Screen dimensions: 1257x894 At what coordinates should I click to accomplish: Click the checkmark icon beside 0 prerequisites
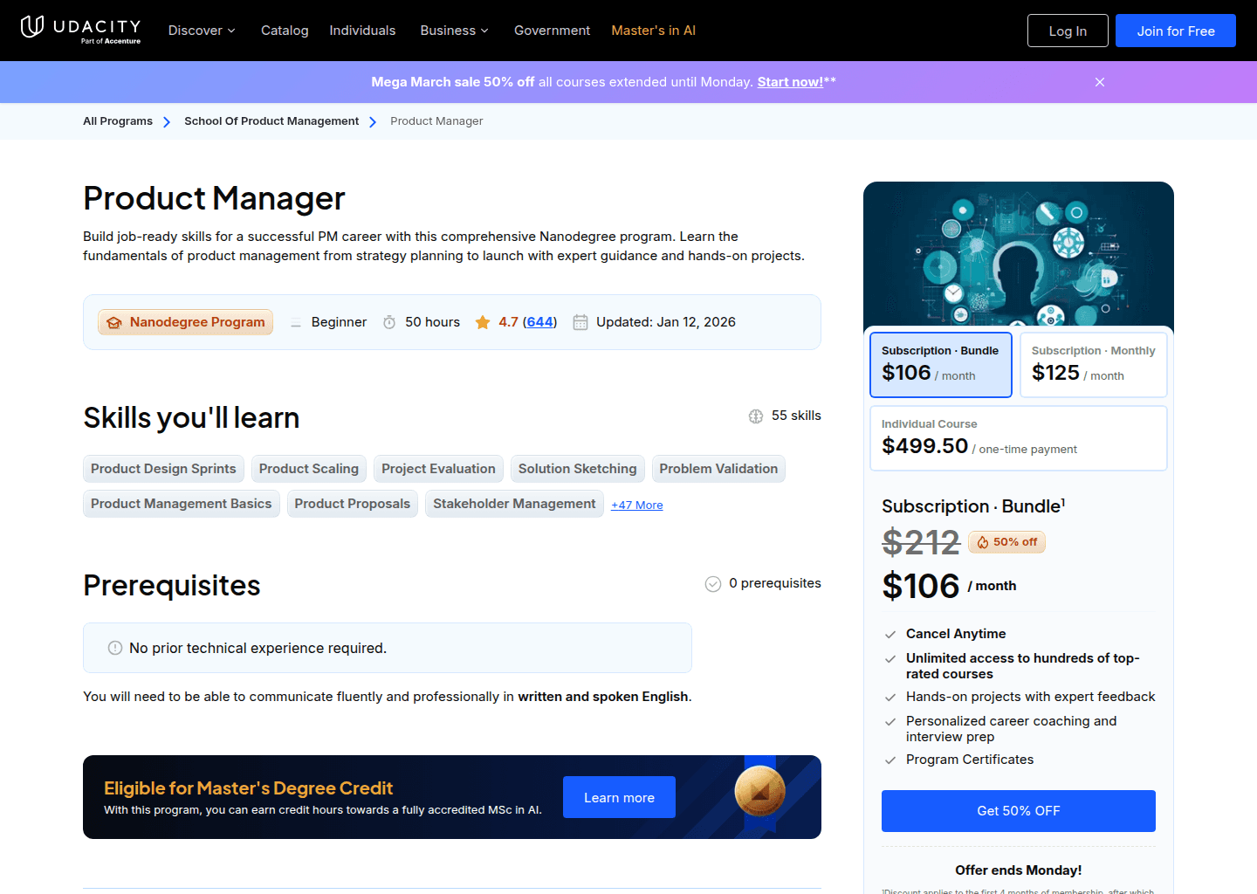(713, 583)
